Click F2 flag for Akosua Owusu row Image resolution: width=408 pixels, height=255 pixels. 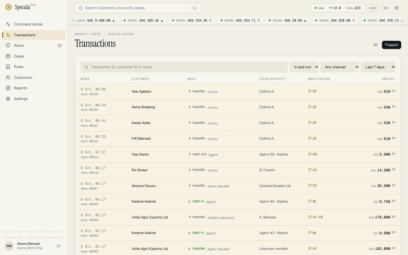(x=313, y=186)
